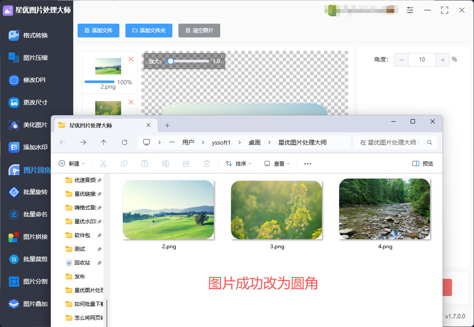Toggle 预览 preview pane

click(423, 163)
